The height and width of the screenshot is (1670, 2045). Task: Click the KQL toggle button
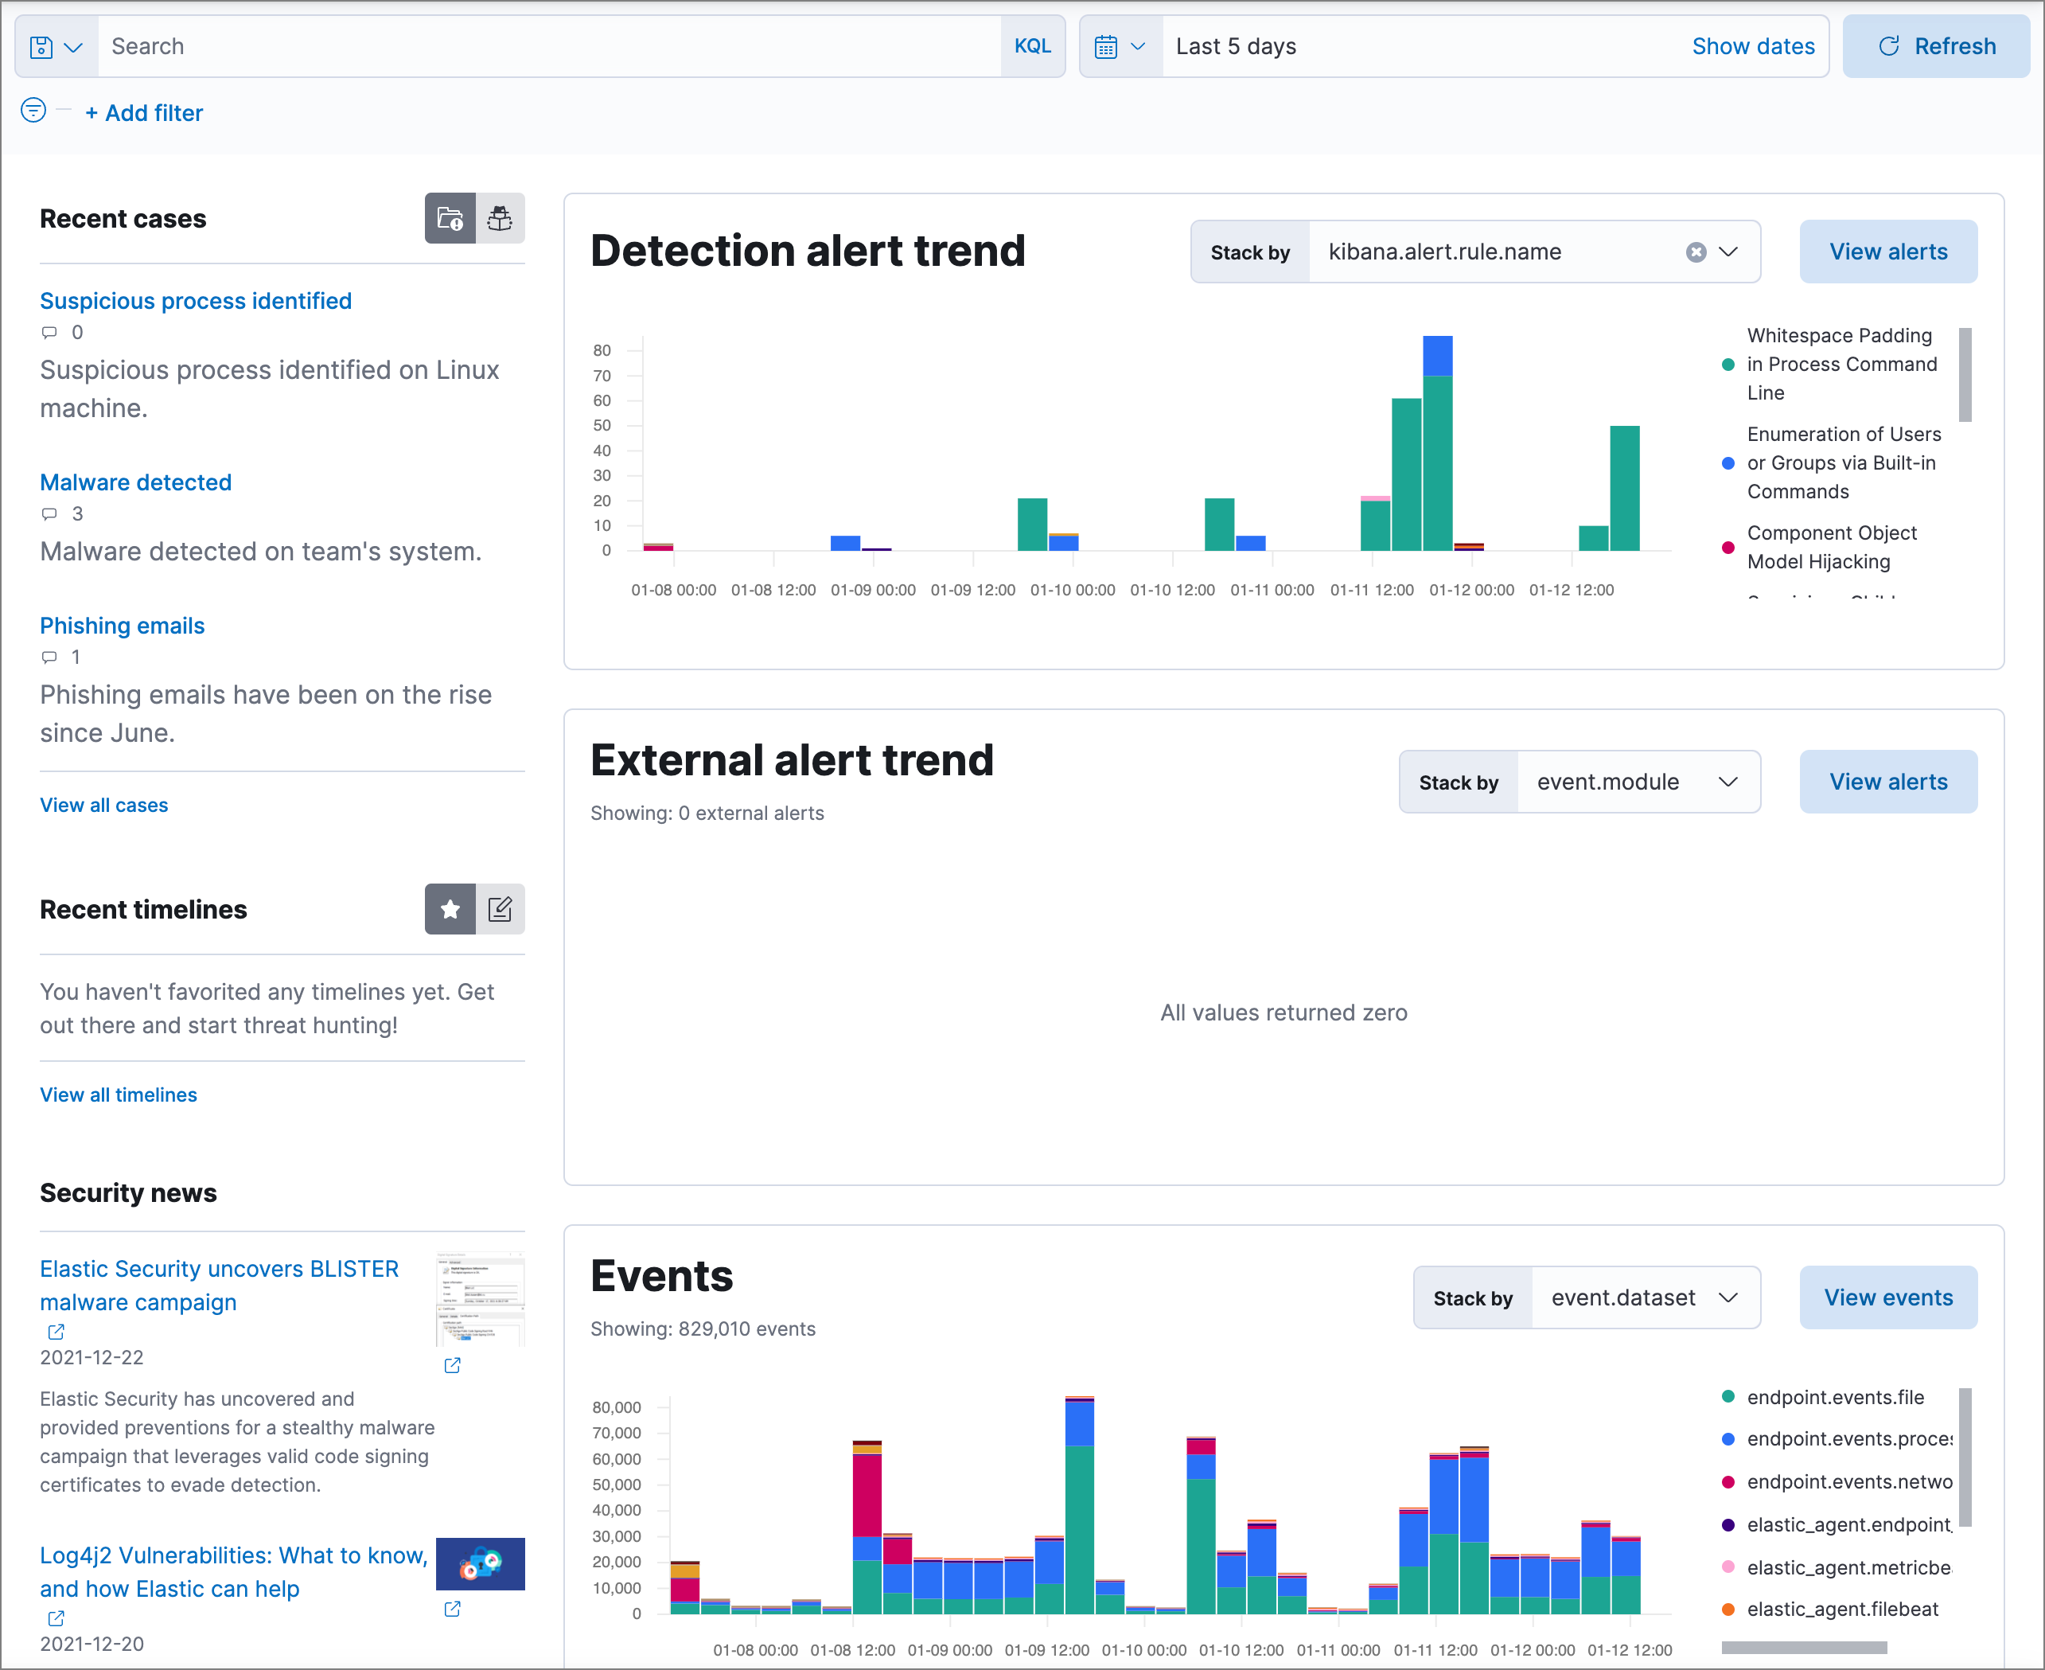[x=1034, y=46]
